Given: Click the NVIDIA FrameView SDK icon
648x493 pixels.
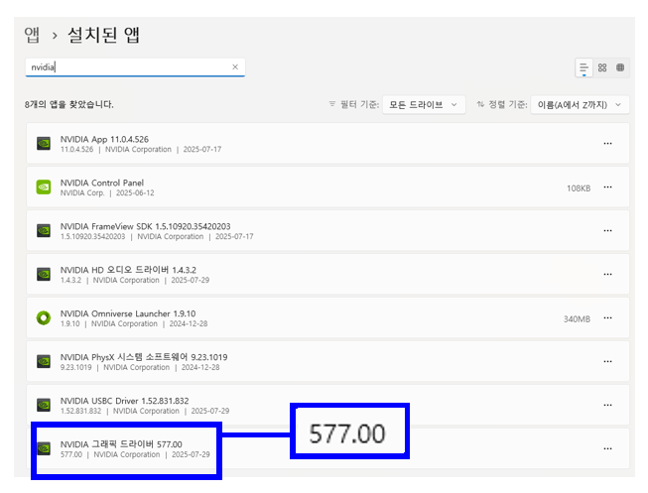Looking at the screenshot, I should [43, 230].
